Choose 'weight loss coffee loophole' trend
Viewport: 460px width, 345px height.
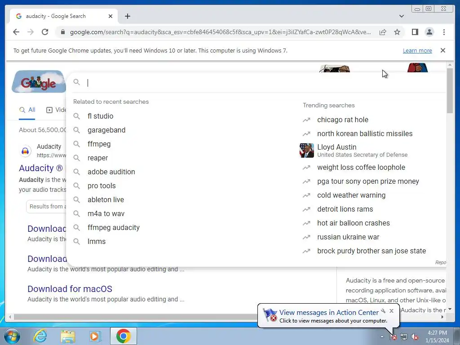pos(361,167)
